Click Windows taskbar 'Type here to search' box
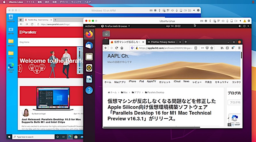 (x=34, y=137)
